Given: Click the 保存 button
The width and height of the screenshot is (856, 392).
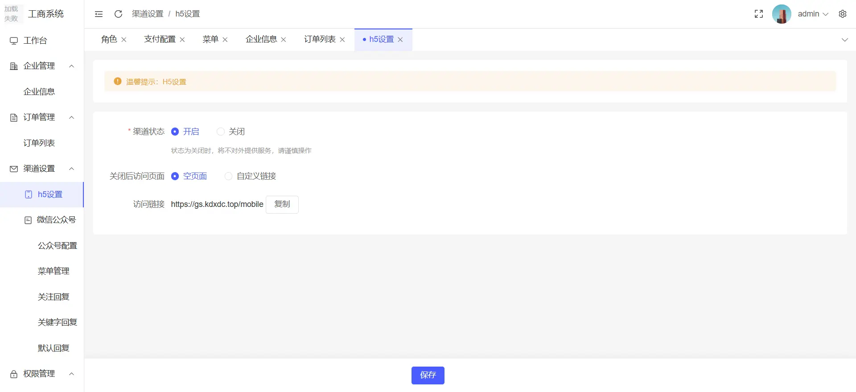Looking at the screenshot, I should (428, 375).
